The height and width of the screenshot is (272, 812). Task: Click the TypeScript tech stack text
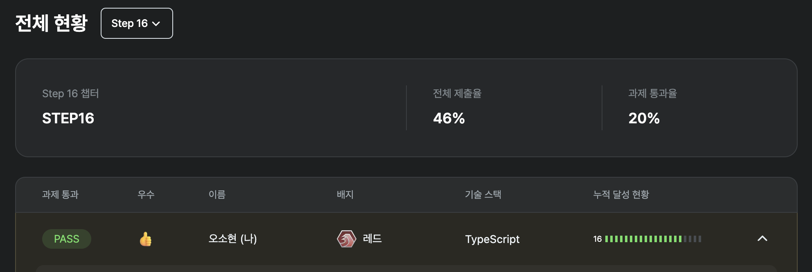pyautogui.click(x=492, y=239)
